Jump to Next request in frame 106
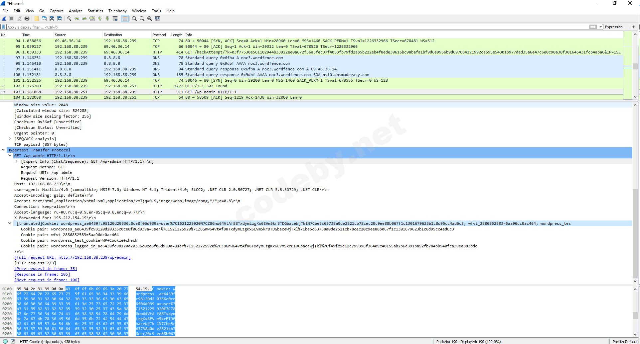The width and height of the screenshot is (640, 344). tap(47, 280)
